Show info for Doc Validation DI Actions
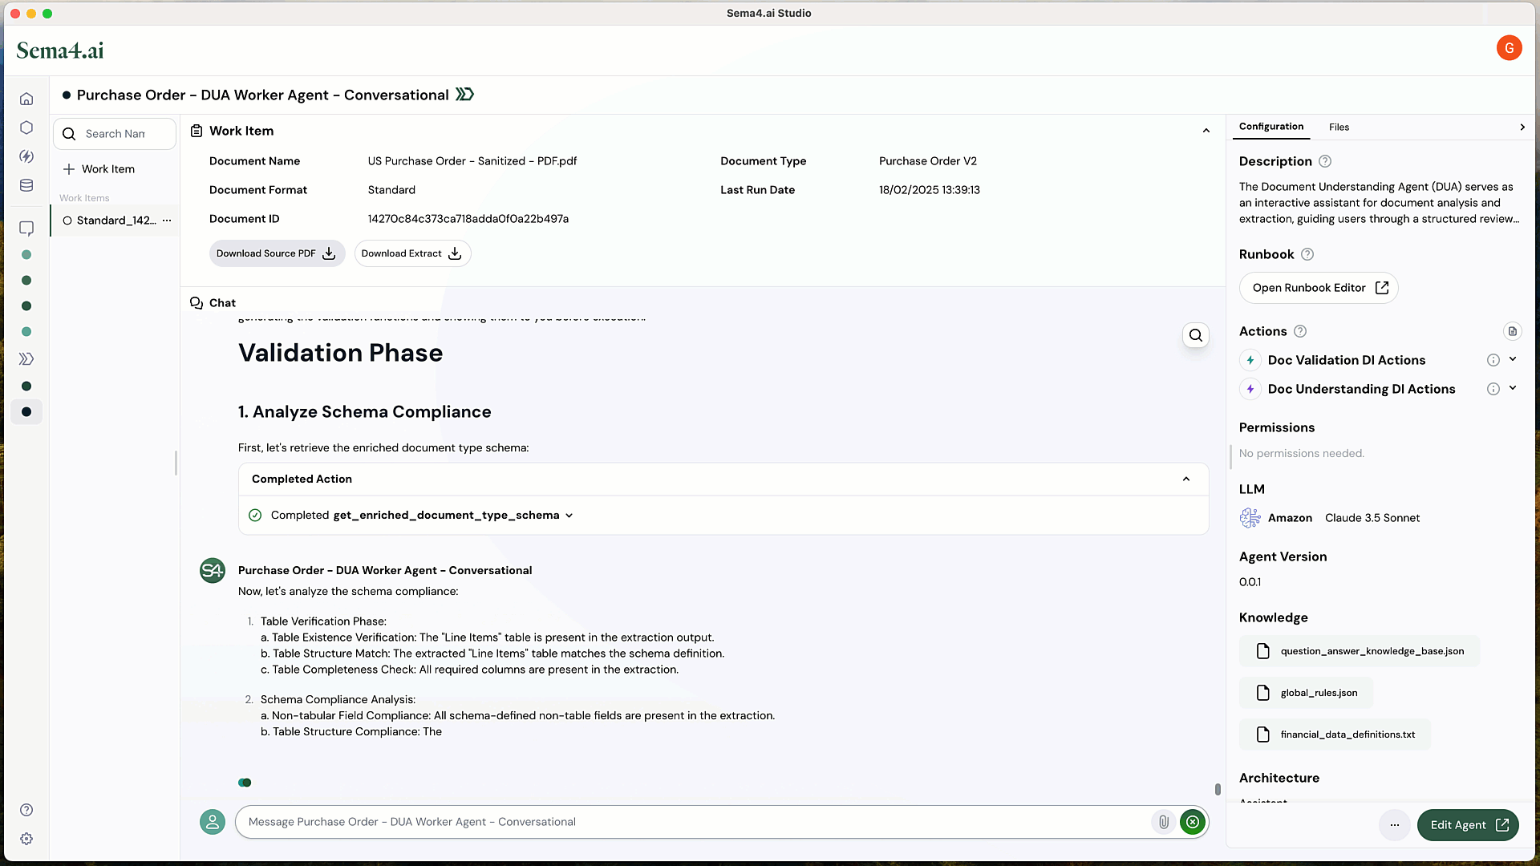Image resolution: width=1540 pixels, height=866 pixels. 1493,361
